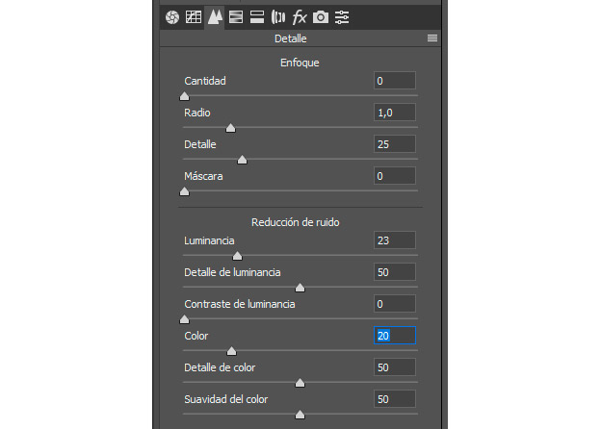Open the Basic panel aperture icon
The width and height of the screenshot is (601, 429).
172,17
